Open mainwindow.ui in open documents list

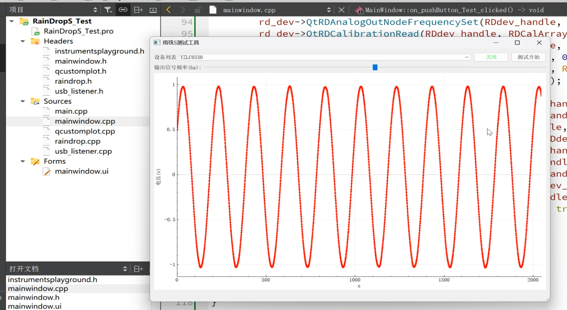[x=35, y=307]
